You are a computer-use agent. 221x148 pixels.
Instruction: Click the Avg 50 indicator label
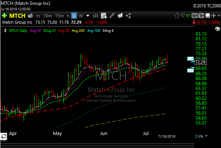[64, 31]
